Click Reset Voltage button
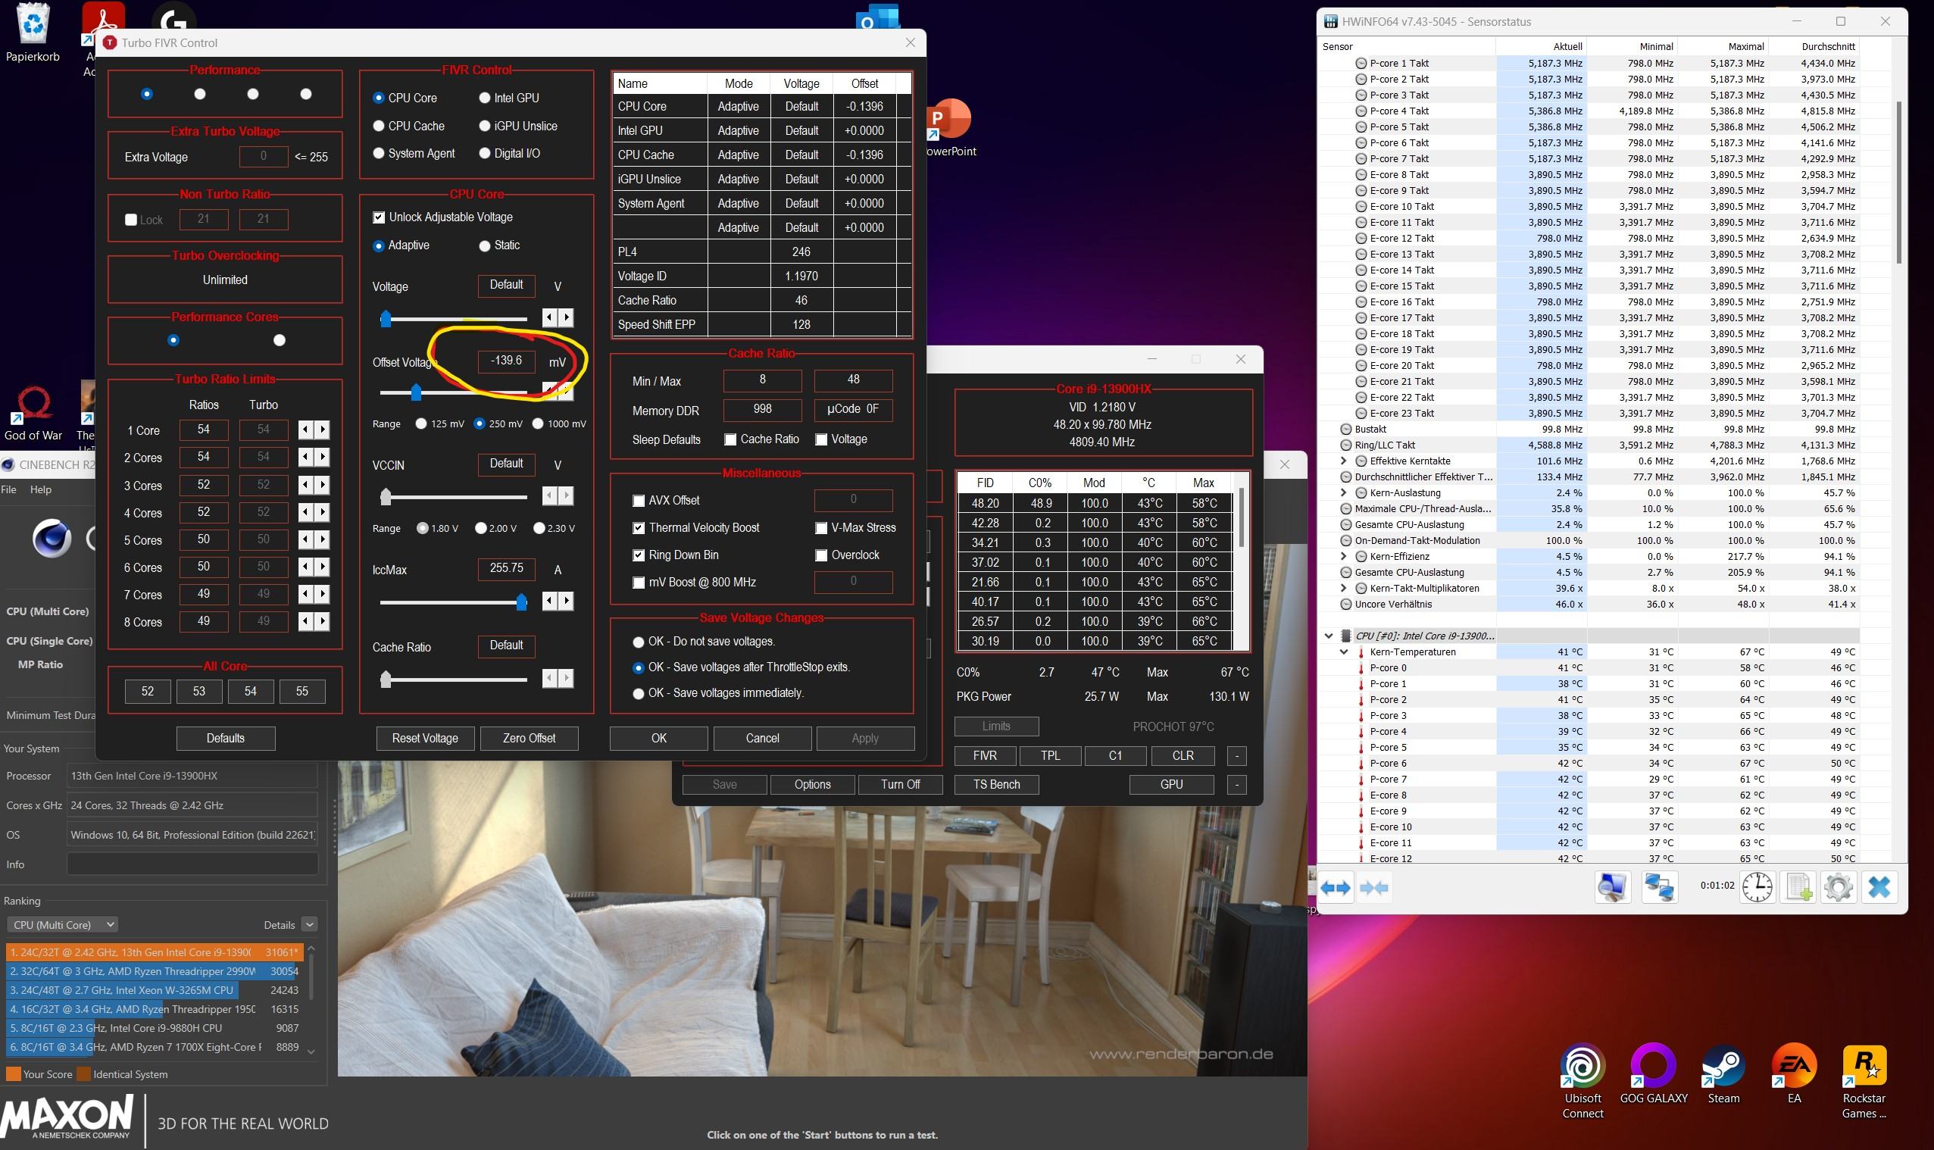Screen dimensions: 1934x1150 coord(425,739)
